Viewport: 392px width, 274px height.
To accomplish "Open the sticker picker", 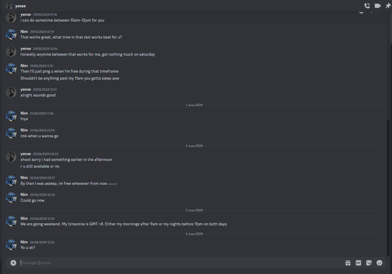I will pyautogui.click(x=369, y=263).
